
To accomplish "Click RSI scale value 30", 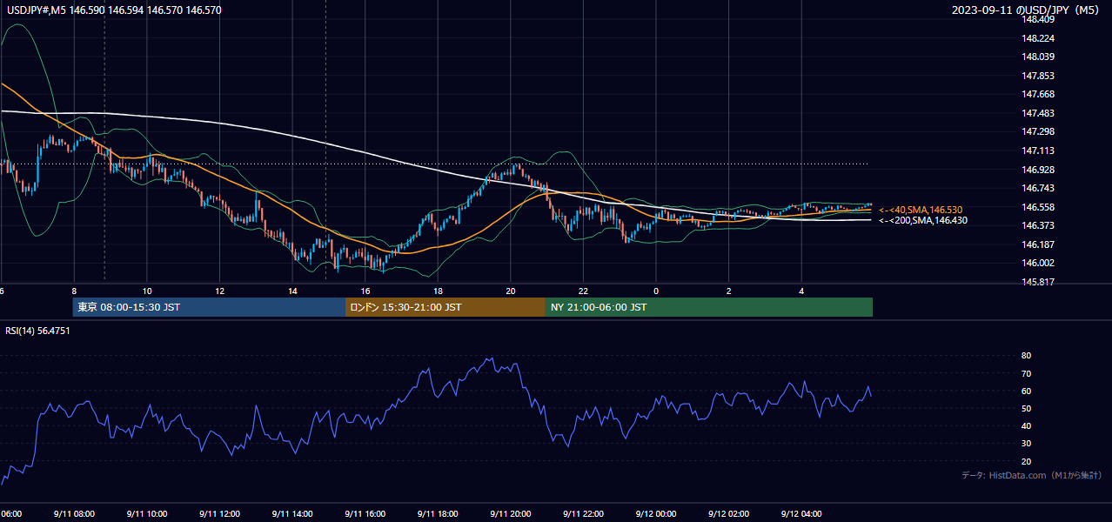I will coord(1026,443).
